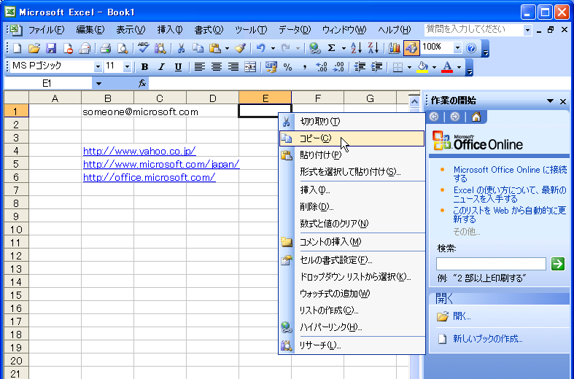574x379 pixels.
Task: Open the Font Color dropdown arrow
Action: 459,68
